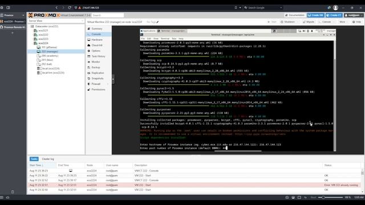Click the Help button
This screenshot has width=365, height=205.
357,22
